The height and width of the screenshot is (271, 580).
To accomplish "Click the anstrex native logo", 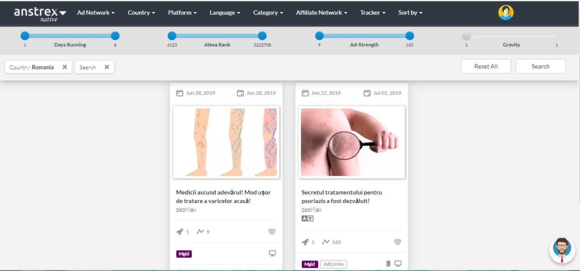I will pos(40,14).
